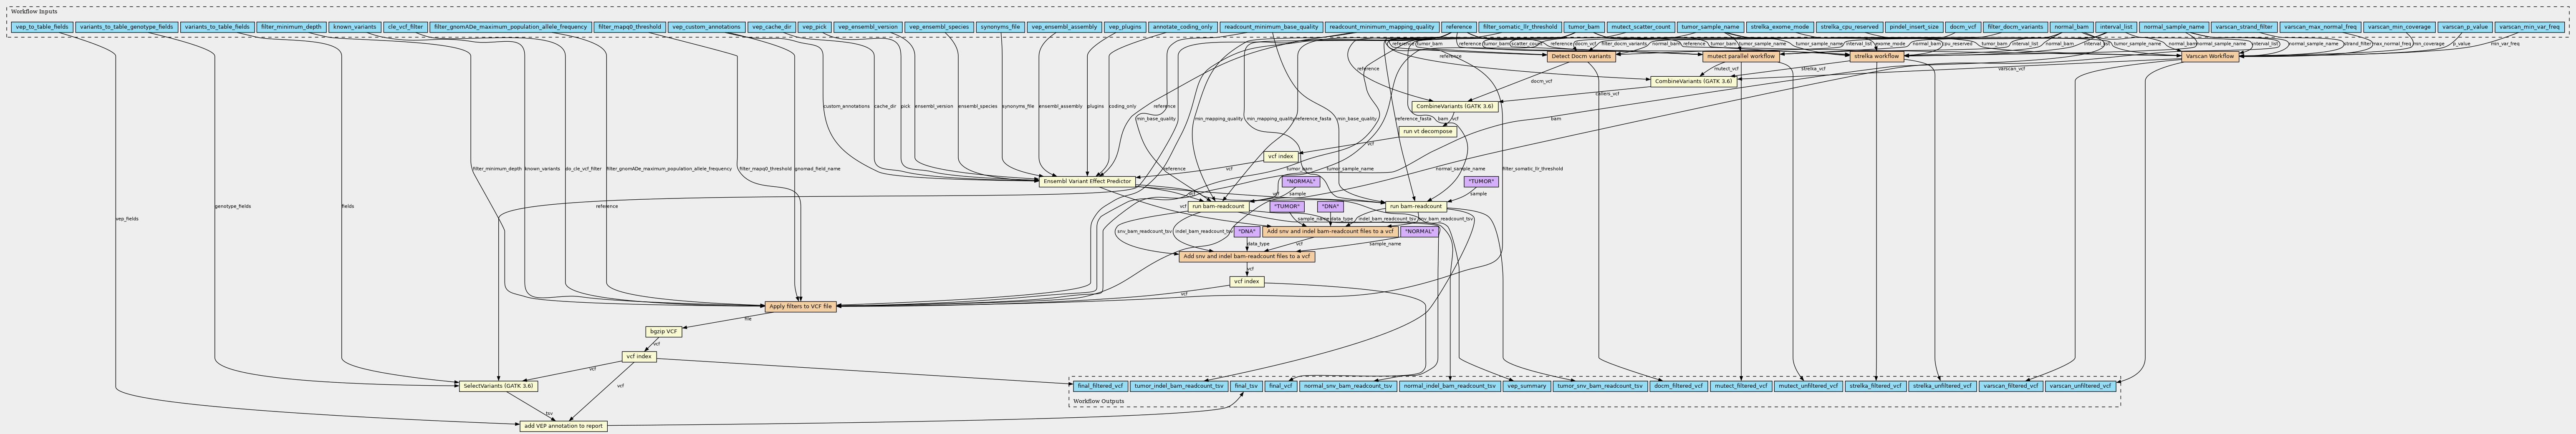Select the strelka workflow step node

pos(1877,57)
